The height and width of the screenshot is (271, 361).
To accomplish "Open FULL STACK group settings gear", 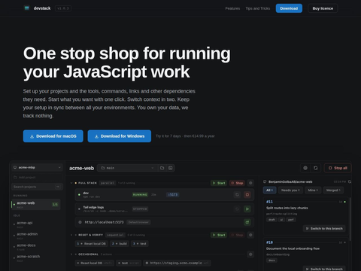I will pyautogui.click(x=250, y=183).
